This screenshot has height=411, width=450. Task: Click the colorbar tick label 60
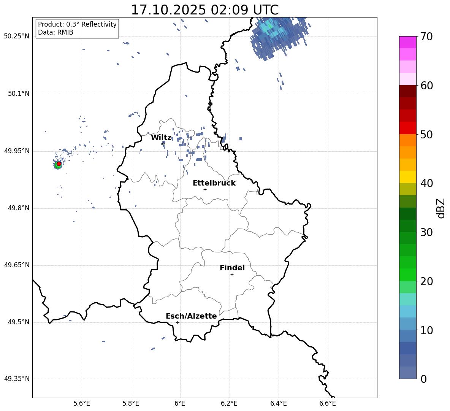(x=426, y=86)
